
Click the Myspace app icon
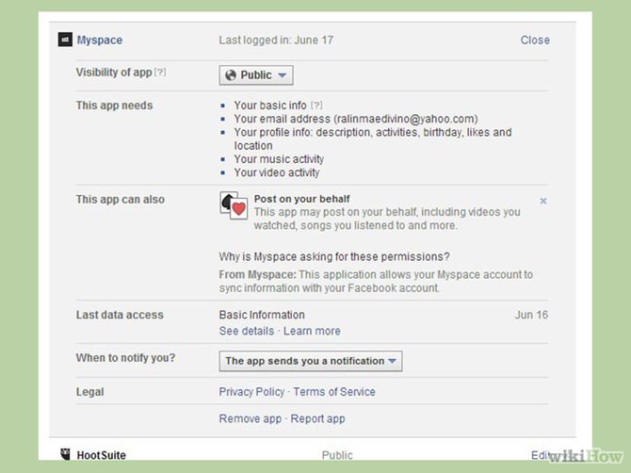(x=65, y=40)
